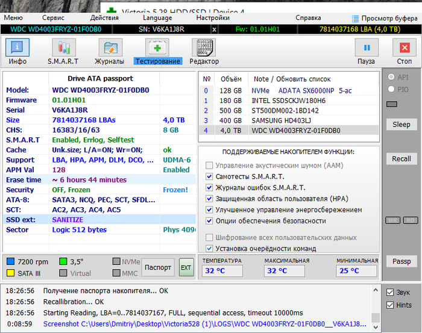Select the API radio button
422x333 pixels.
click(392, 77)
